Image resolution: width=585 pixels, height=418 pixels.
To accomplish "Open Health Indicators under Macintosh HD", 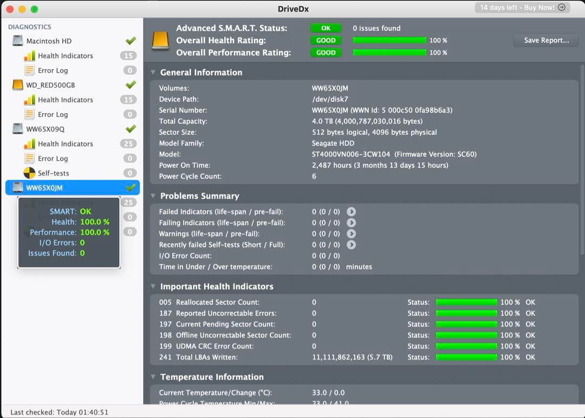I will [x=66, y=56].
